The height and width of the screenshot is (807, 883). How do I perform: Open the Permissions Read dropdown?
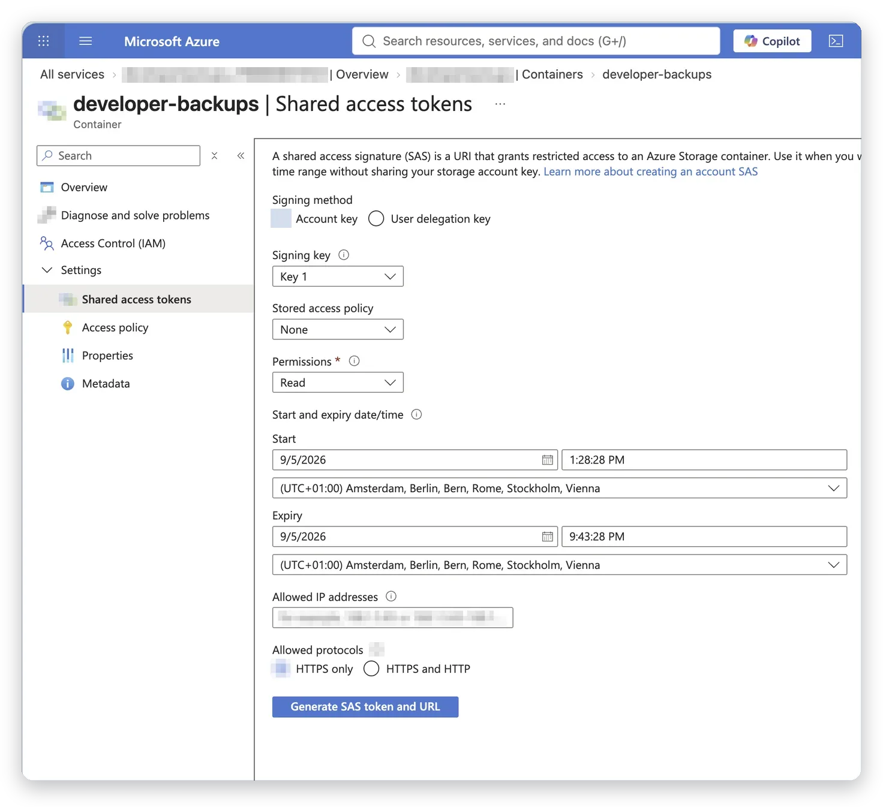coord(338,383)
